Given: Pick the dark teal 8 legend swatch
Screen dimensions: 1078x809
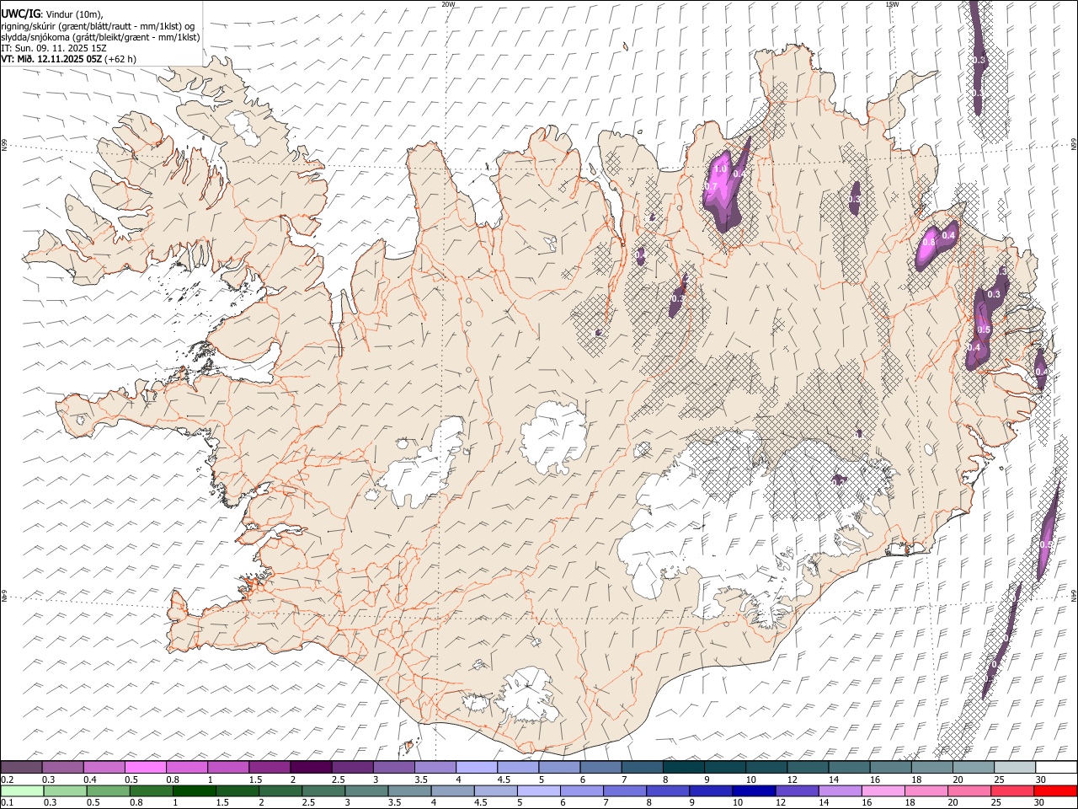Looking at the screenshot, I should tap(684, 767).
